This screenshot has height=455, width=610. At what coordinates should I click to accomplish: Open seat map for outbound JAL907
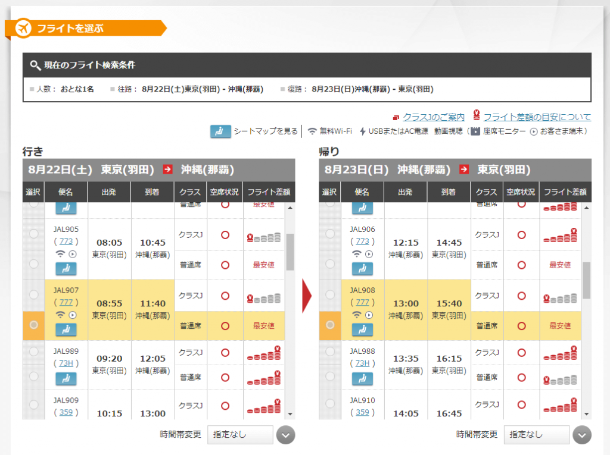pyautogui.click(x=66, y=330)
